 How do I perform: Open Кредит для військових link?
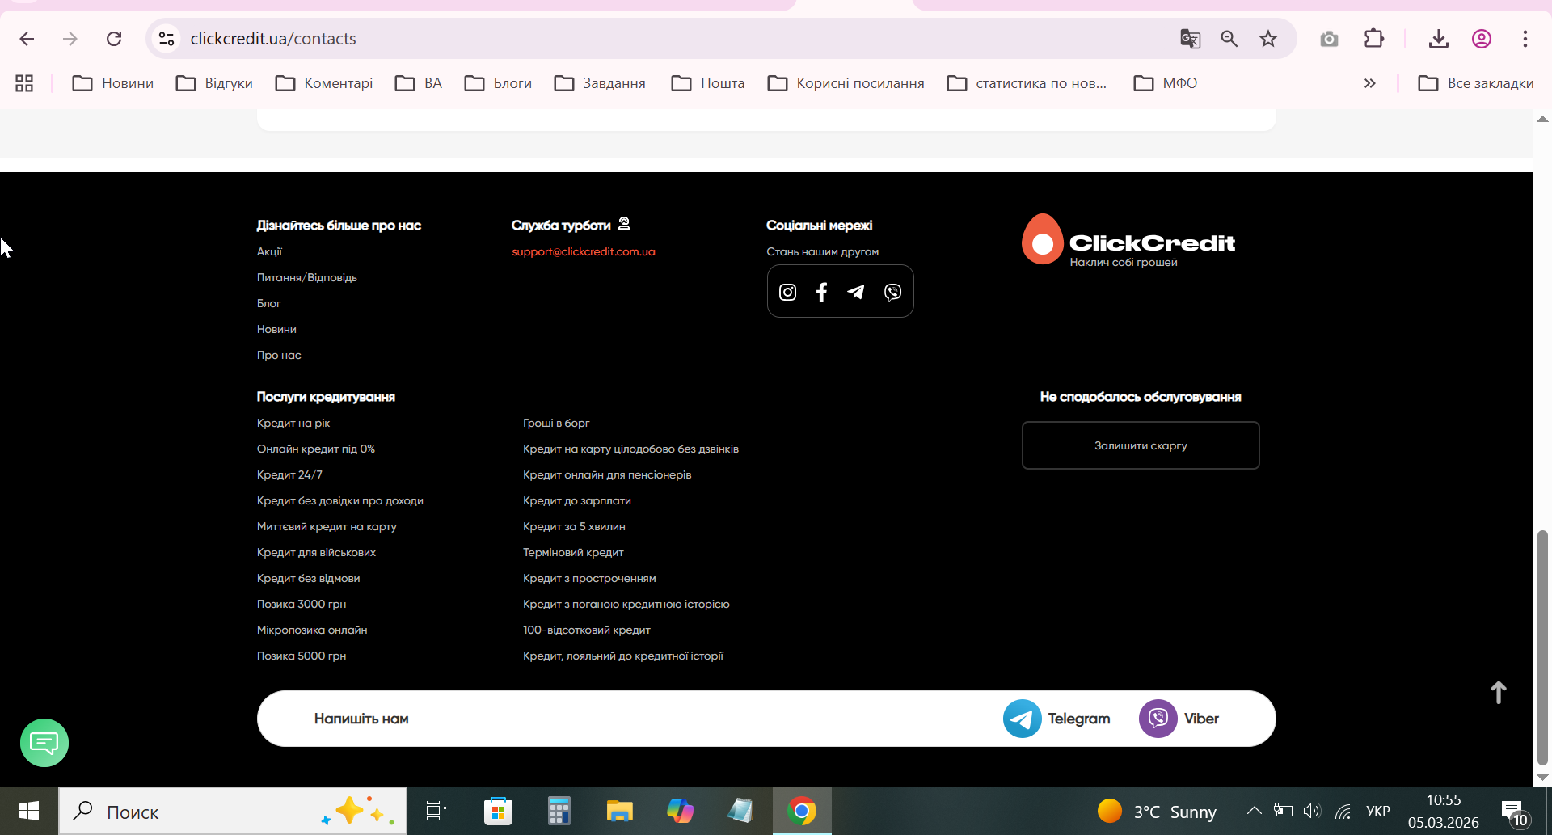coord(316,552)
